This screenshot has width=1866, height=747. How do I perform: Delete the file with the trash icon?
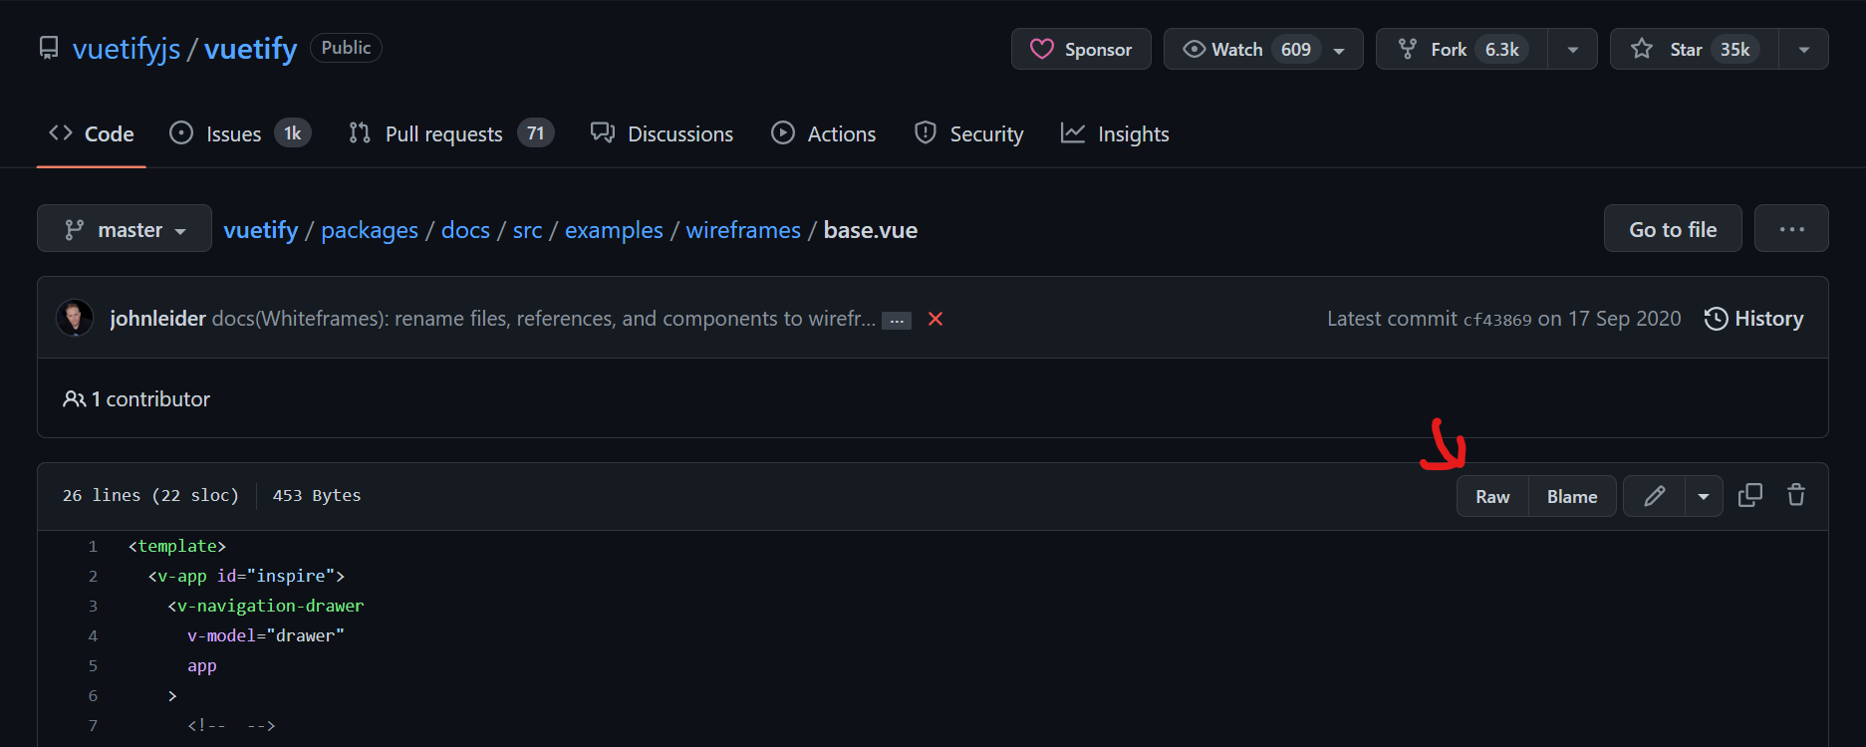point(1796,495)
